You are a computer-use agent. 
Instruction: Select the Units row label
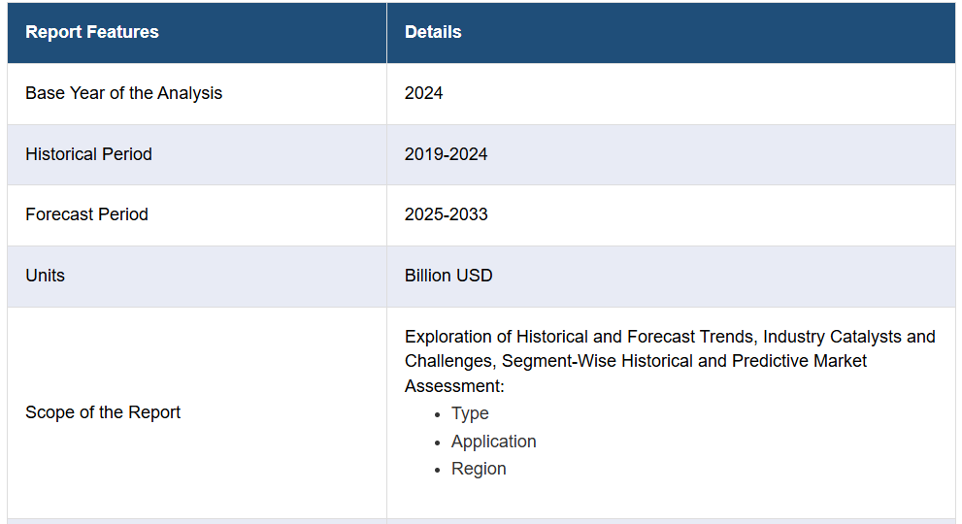click(x=45, y=276)
